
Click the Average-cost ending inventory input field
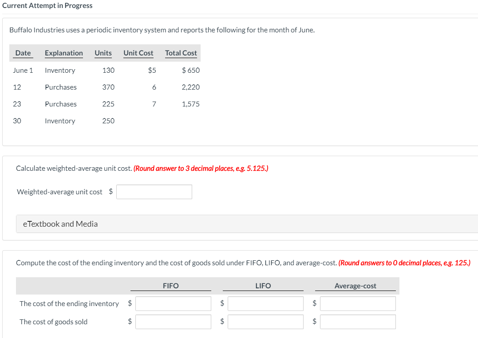357,303
